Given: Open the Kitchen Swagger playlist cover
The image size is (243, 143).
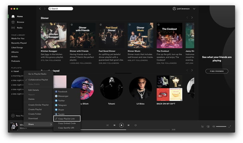Looking at the screenshot, I should tap(53, 35).
